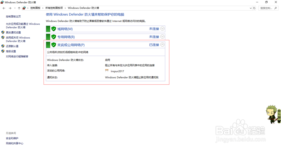Click 域网络(M) heading
The image size is (281, 149).
[x=65, y=29]
